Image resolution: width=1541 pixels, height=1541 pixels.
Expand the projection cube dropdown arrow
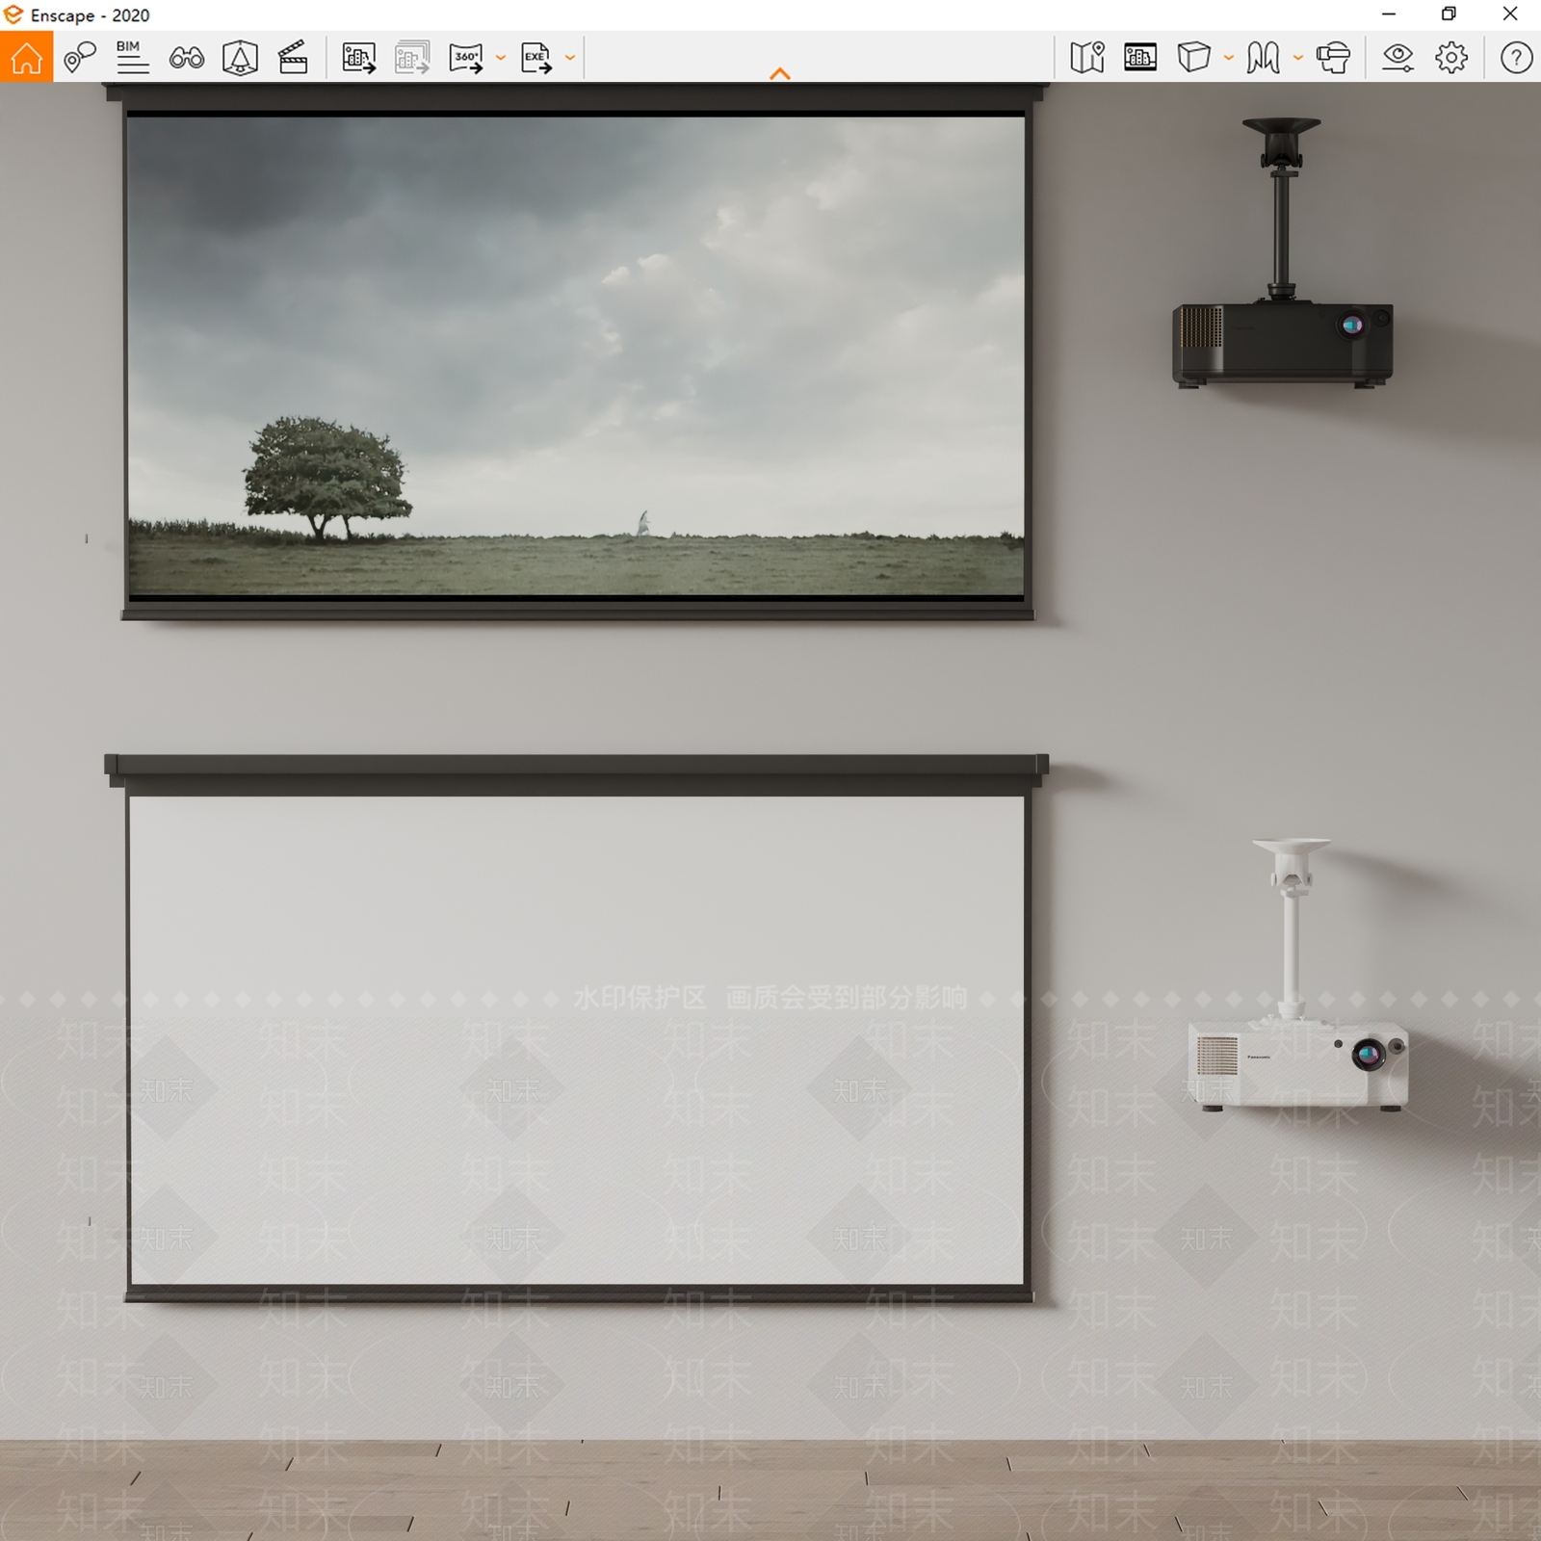tap(1229, 58)
